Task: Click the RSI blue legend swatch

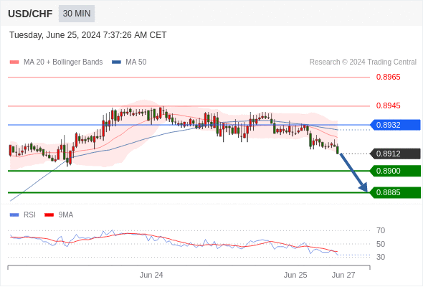Action: click(x=14, y=215)
